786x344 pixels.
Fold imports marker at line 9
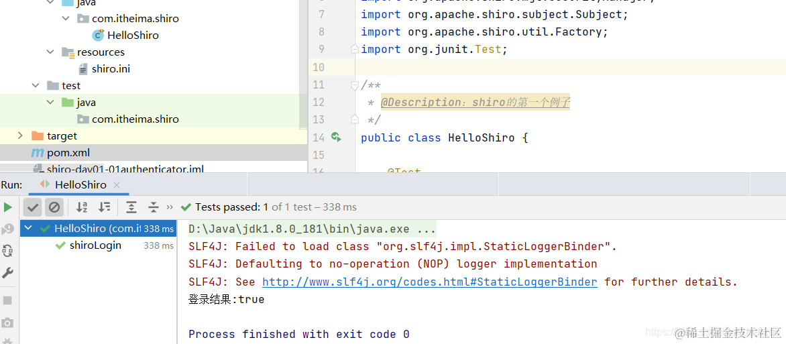click(x=355, y=49)
